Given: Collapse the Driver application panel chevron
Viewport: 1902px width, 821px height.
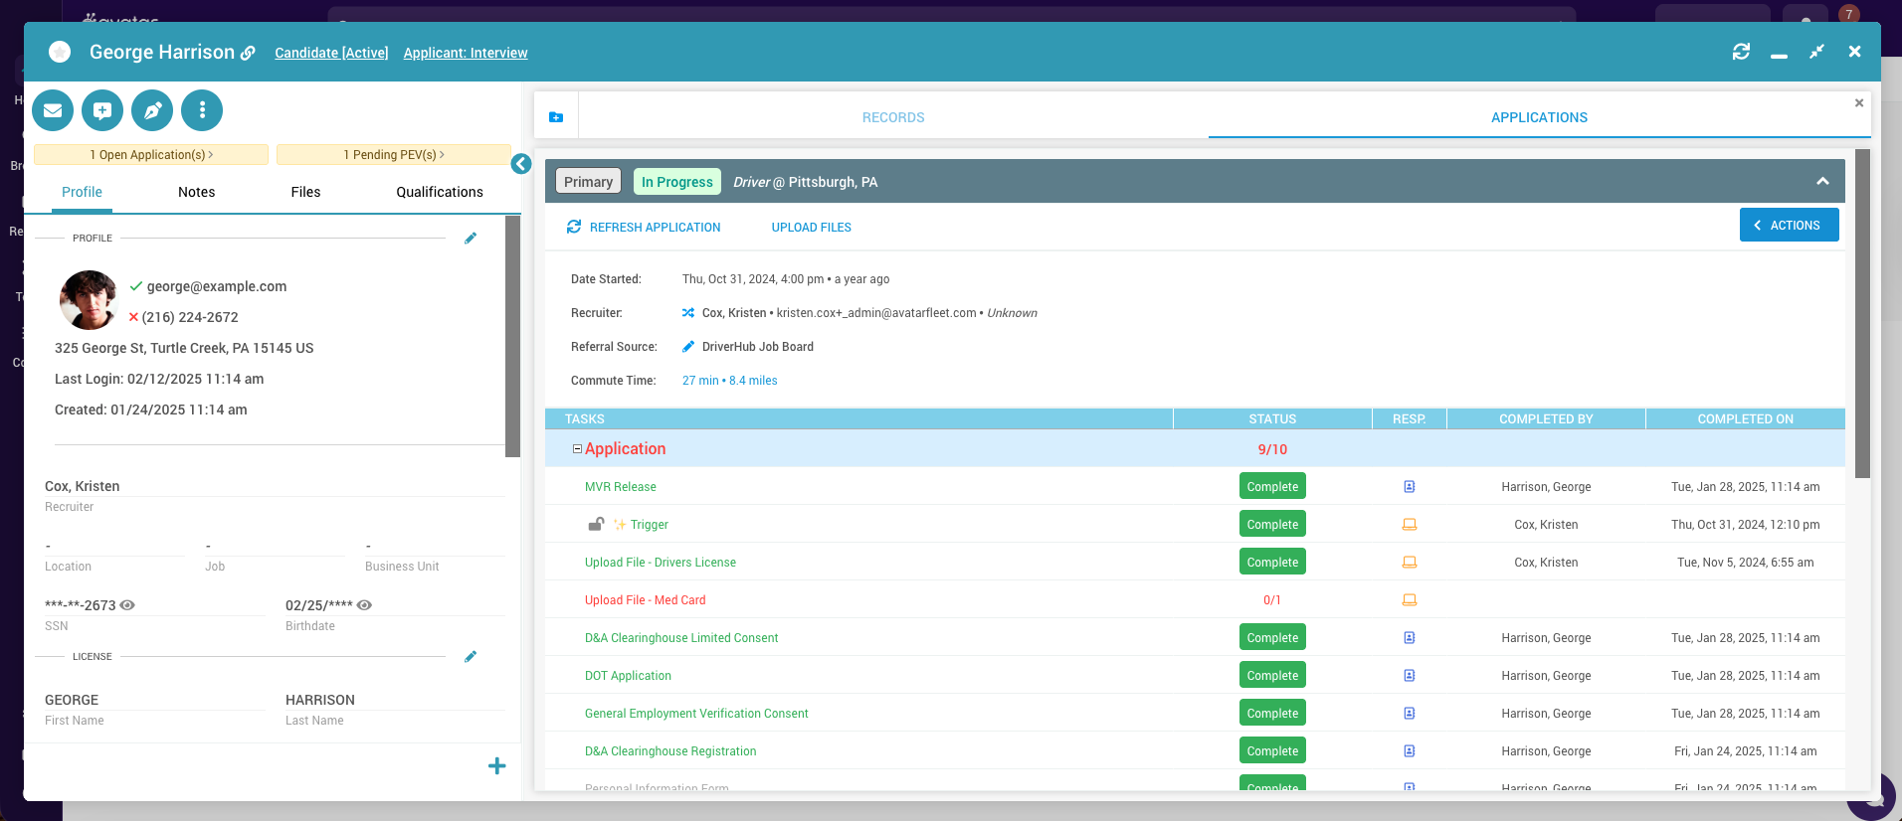Looking at the screenshot, I should [1822, 181].
